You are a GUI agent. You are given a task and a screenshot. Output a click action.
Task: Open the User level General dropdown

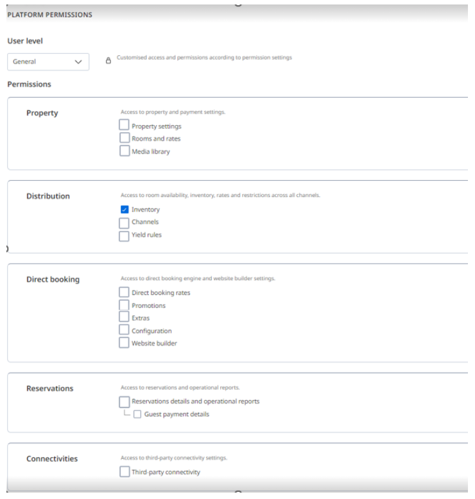coord(48,62)
